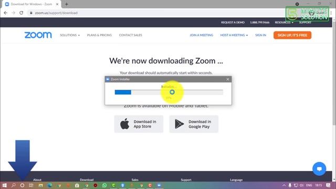Click Join a Meeting link
Viewport: 336px width, 189px height.
tap(202, 35)
